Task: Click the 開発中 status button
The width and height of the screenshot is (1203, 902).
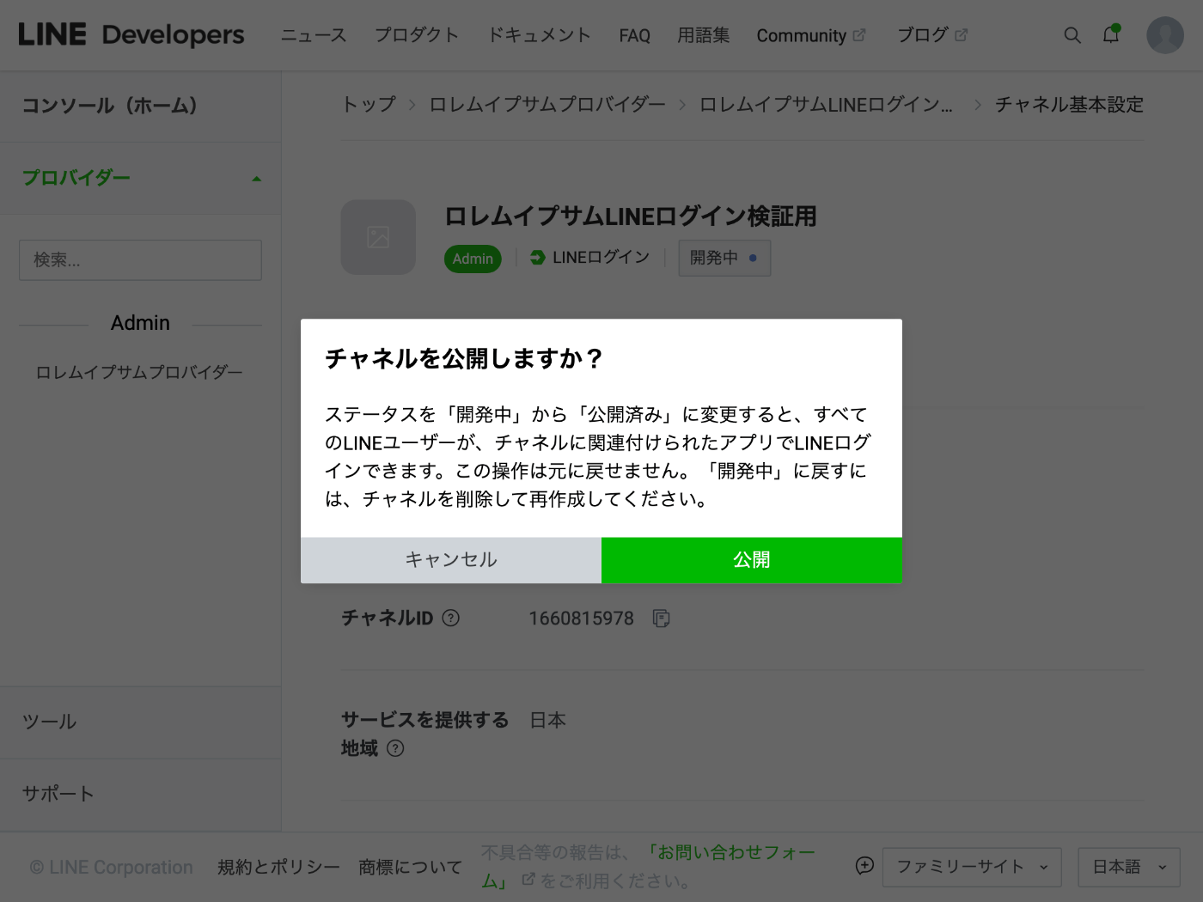Action: click(724, 258)
